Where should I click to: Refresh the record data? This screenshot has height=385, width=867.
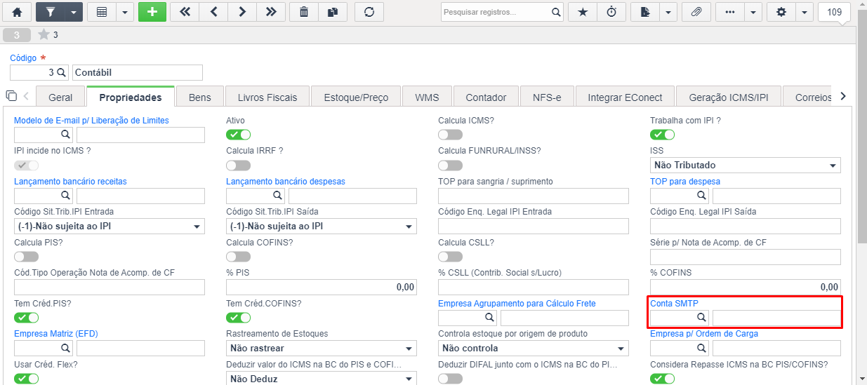[369, 12]
